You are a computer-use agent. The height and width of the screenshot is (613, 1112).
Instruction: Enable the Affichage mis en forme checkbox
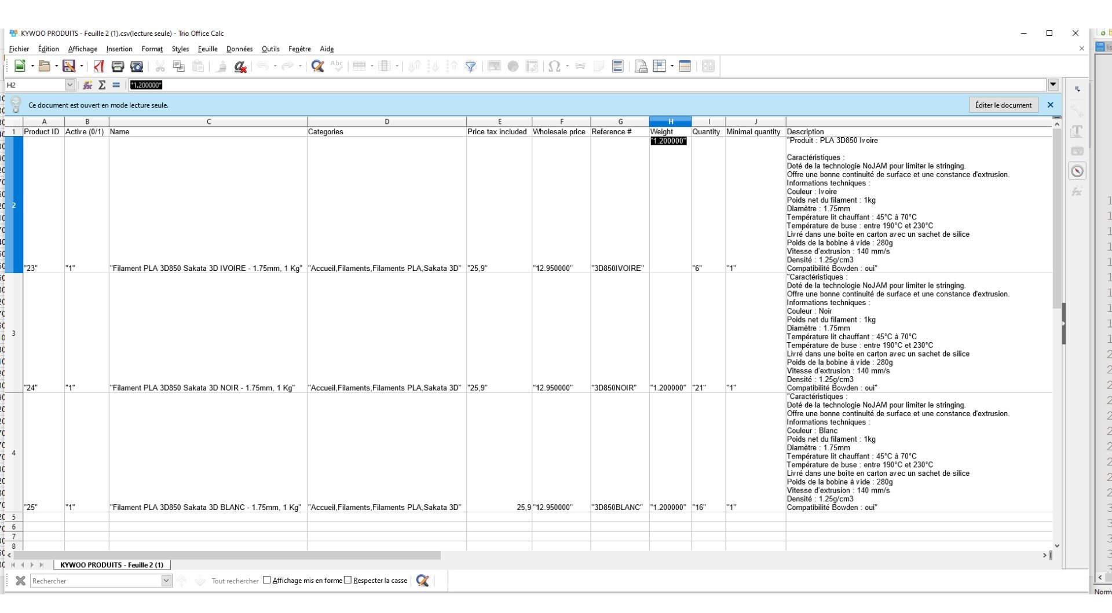click(267, 580)
